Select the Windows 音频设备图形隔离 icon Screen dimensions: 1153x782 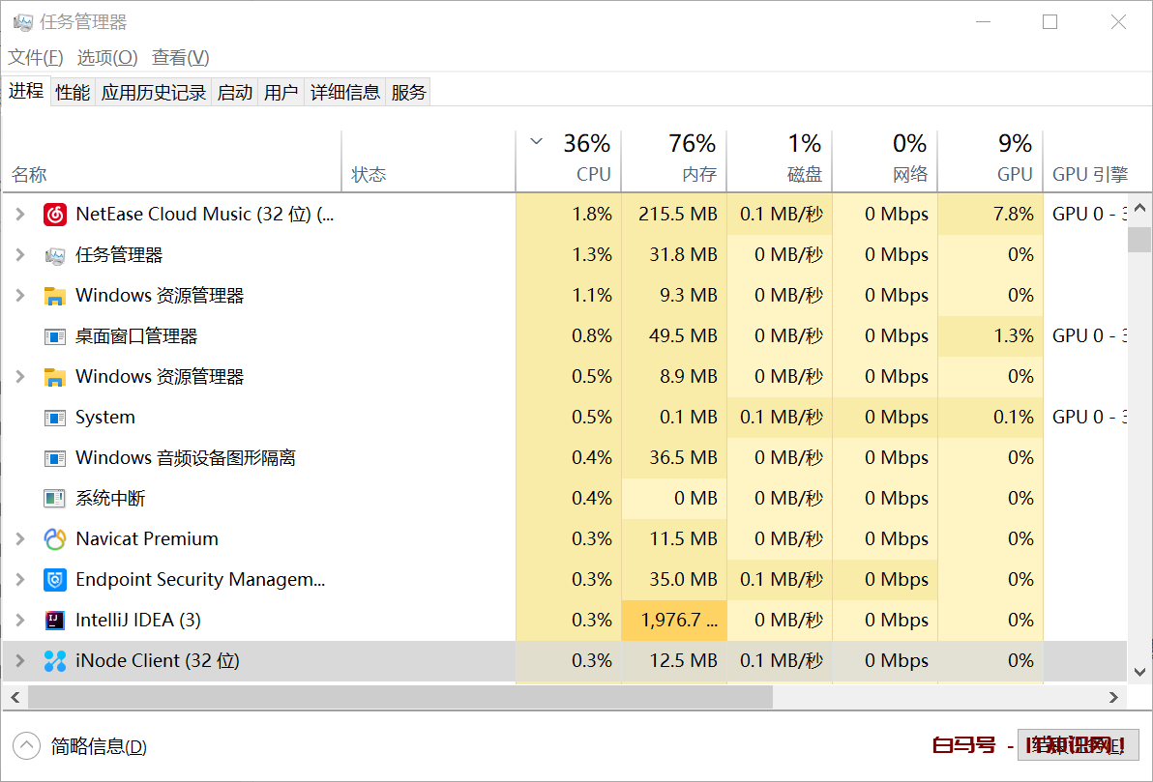tap(55, 457)
